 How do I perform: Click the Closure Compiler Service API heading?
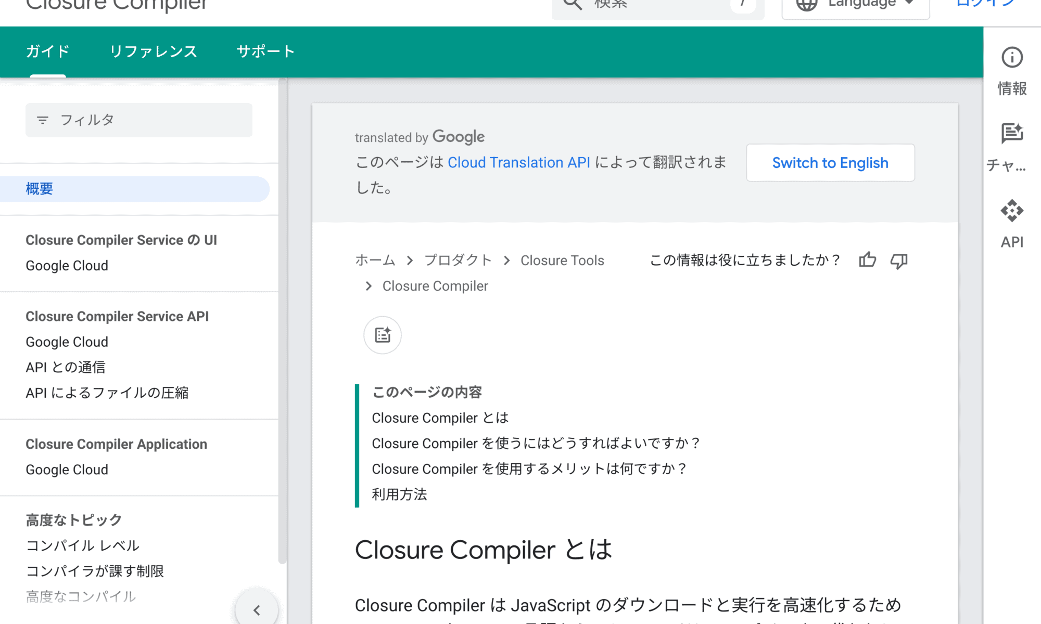(x=117, y=317)
